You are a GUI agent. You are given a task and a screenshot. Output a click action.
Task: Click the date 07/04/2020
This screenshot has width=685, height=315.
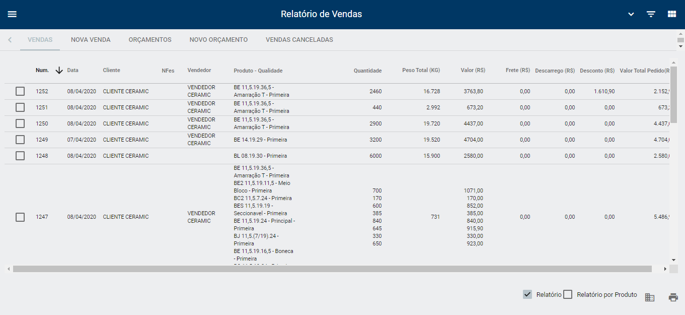[82, 140]
